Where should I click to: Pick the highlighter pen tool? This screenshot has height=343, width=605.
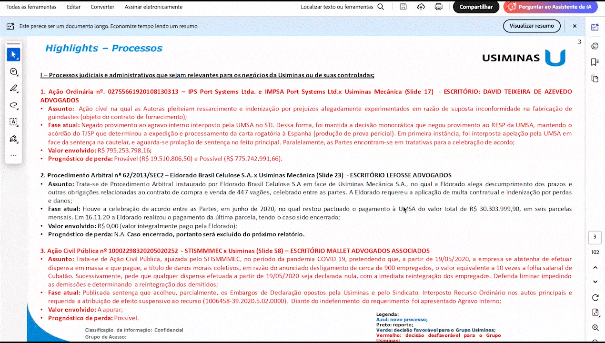[13, 89]
